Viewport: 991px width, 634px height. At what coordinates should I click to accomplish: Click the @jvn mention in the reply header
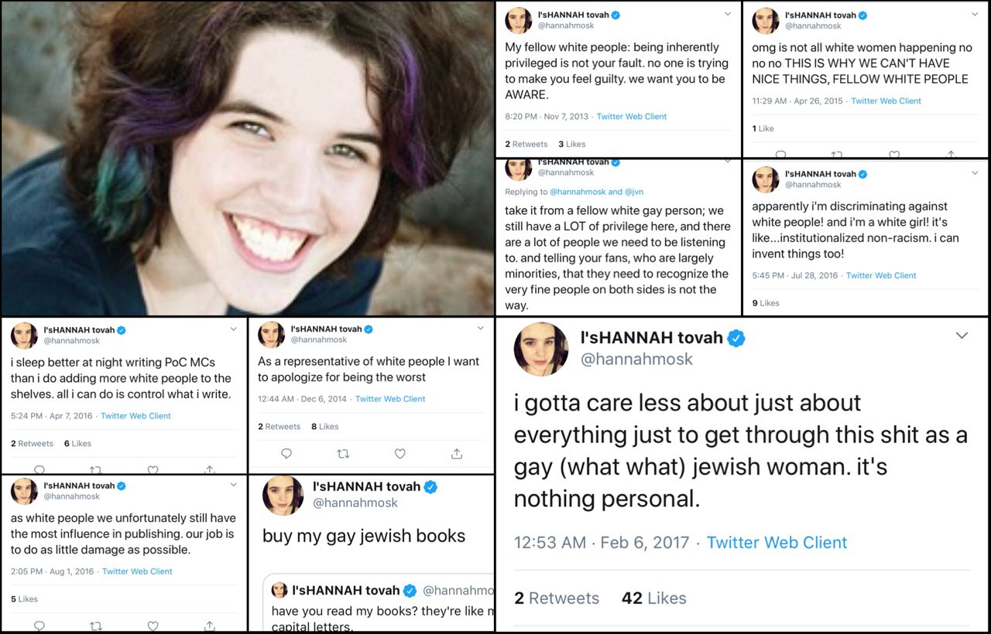633,192
